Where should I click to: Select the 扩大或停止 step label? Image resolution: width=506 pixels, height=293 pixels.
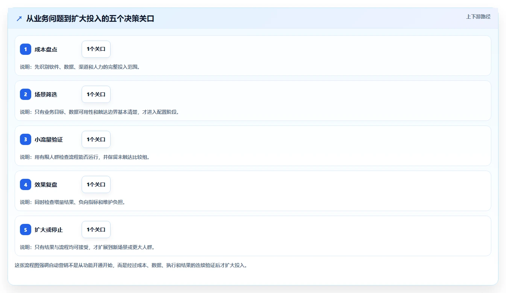point(49,230)
